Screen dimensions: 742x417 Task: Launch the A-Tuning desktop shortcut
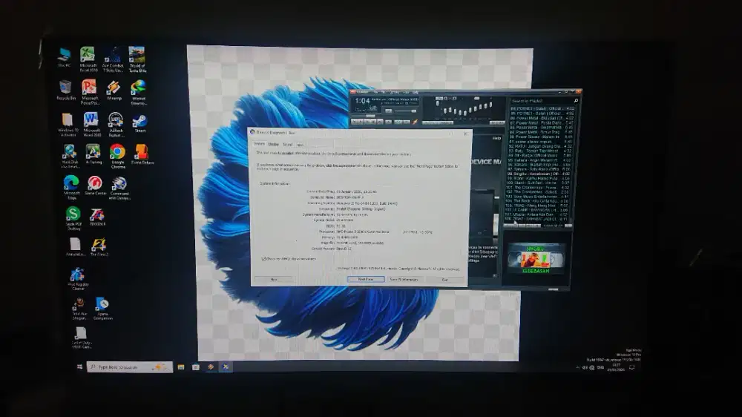coord(93,154)
